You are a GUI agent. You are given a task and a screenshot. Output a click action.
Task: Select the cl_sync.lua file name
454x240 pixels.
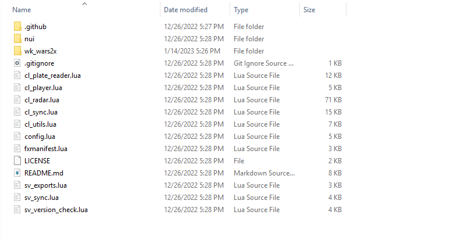pos(41,112)
